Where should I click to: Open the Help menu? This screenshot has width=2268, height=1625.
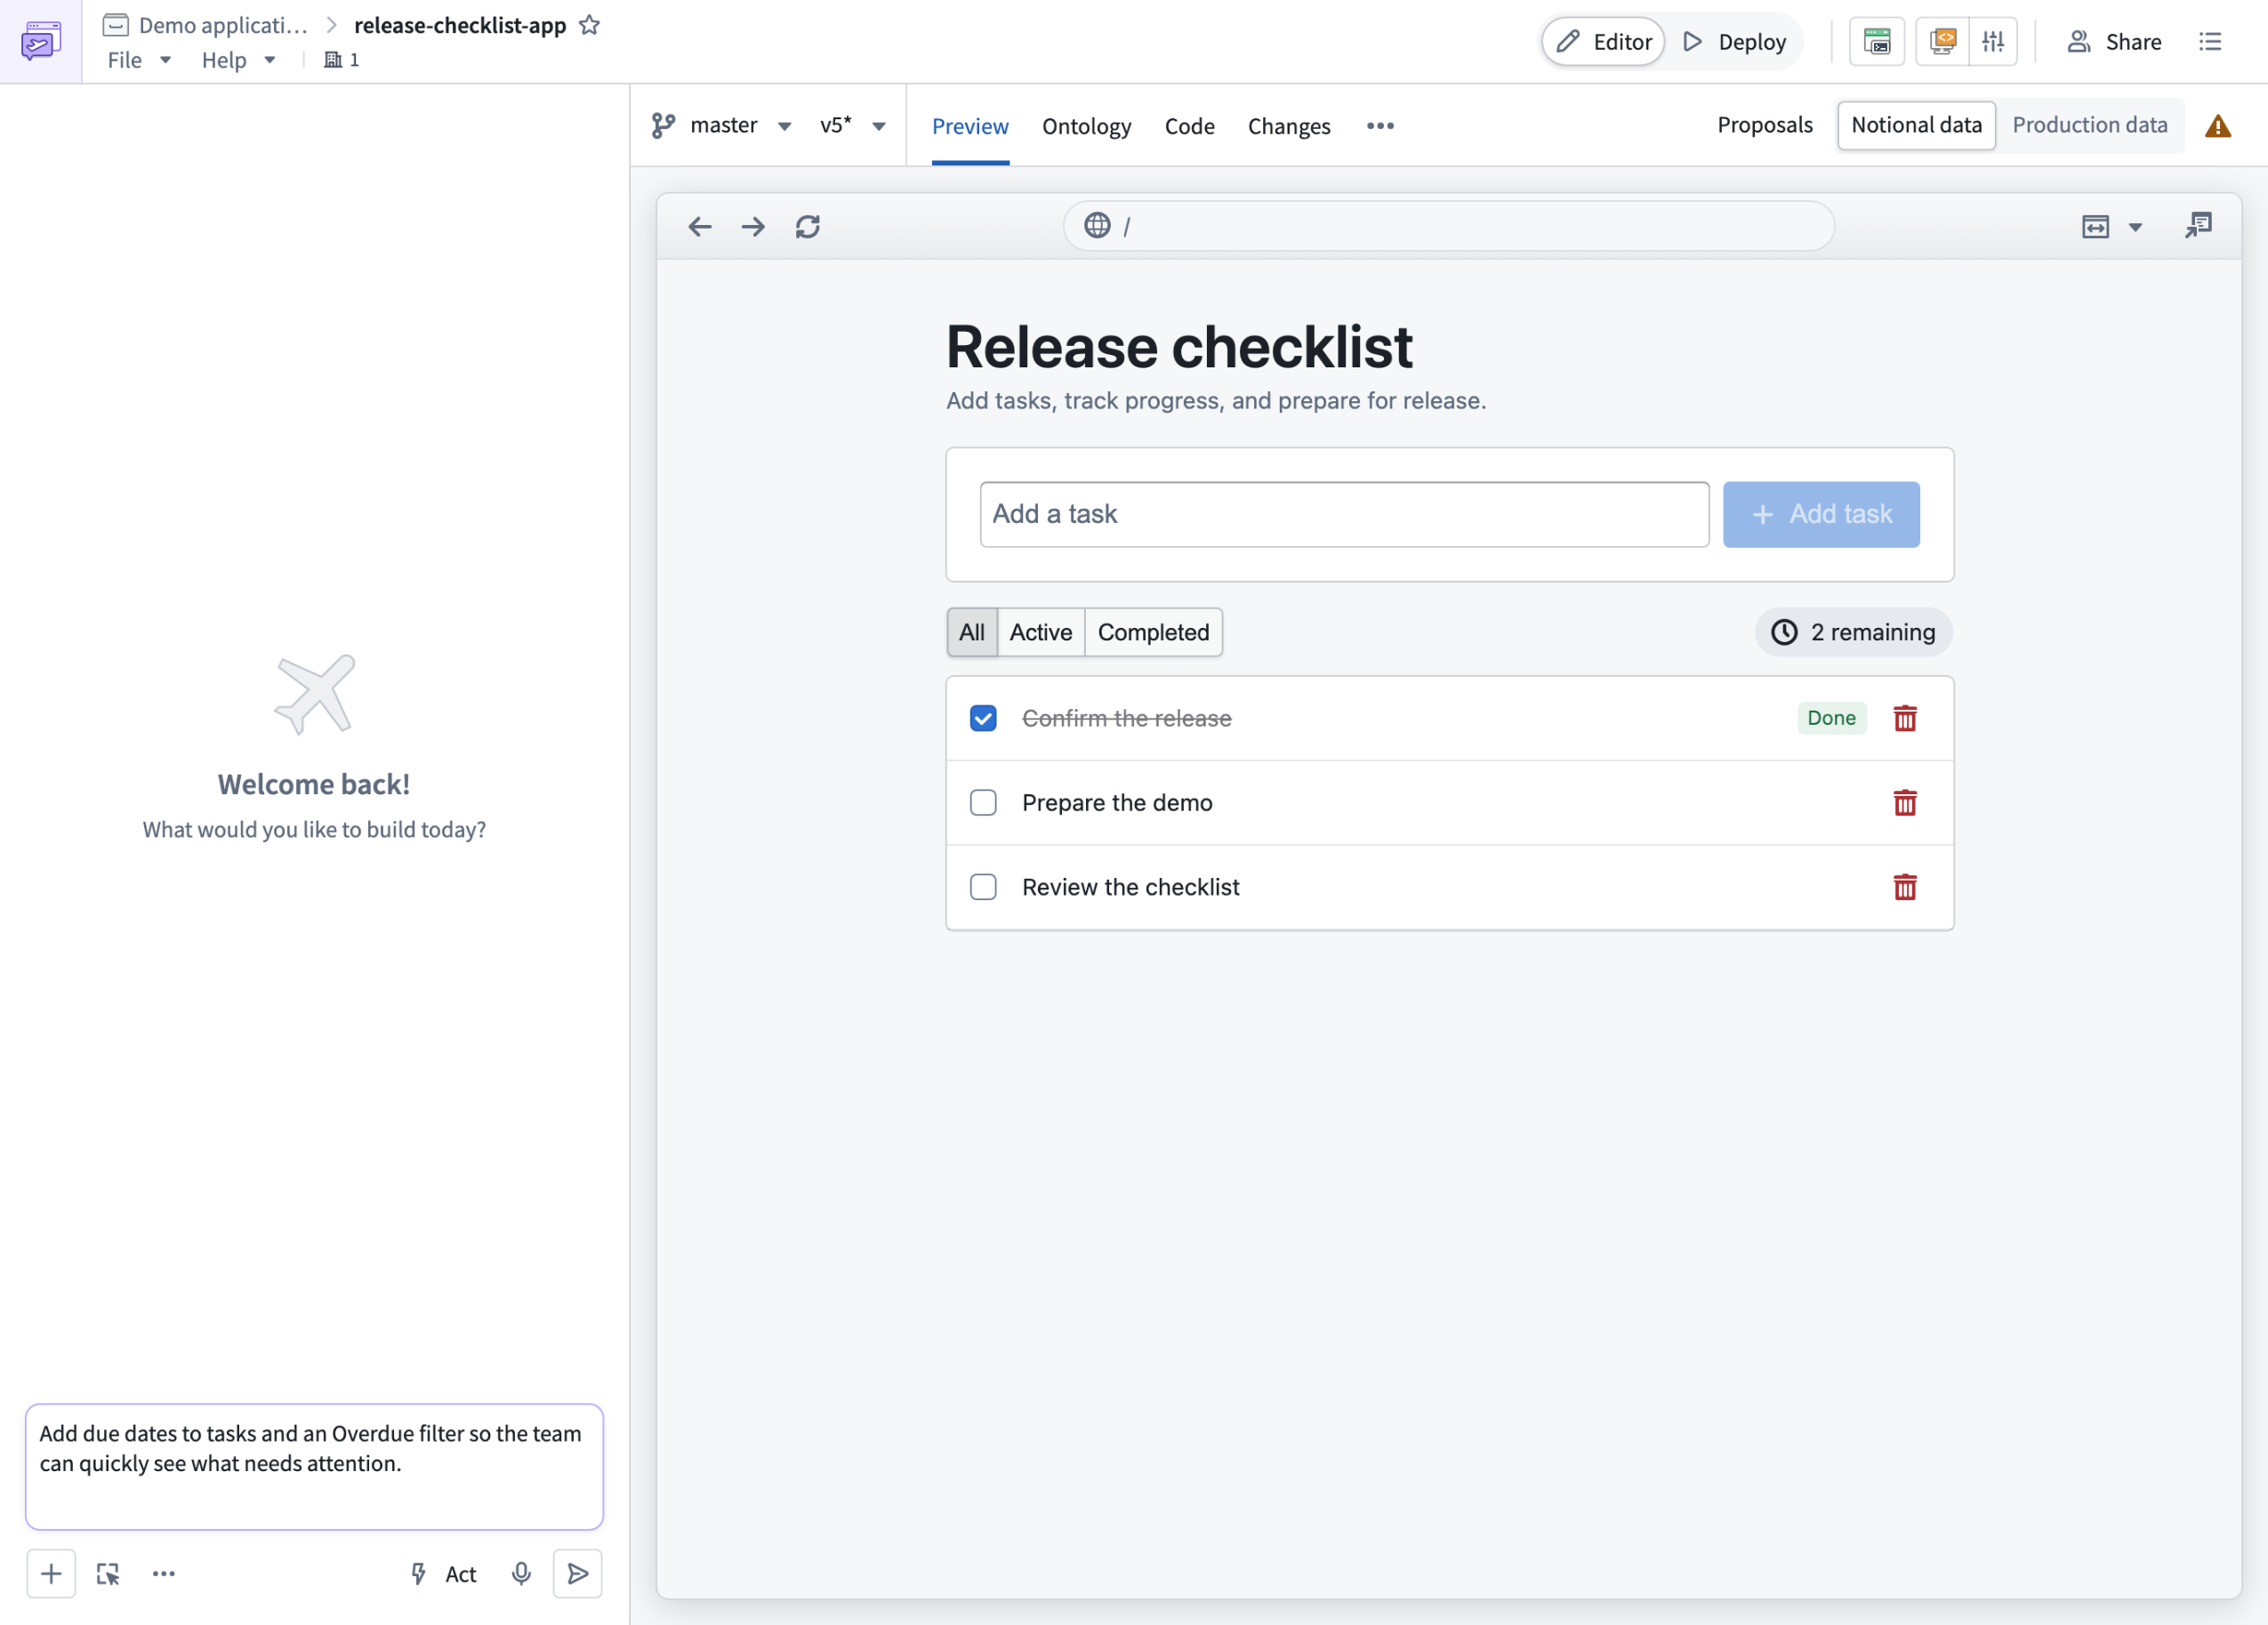238,60
